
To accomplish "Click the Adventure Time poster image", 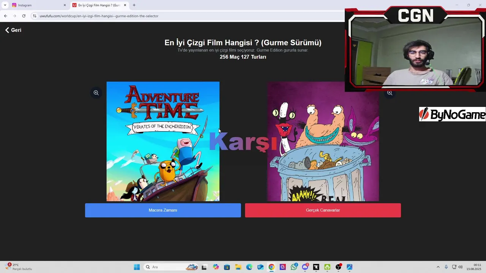I will click(163, 141).
